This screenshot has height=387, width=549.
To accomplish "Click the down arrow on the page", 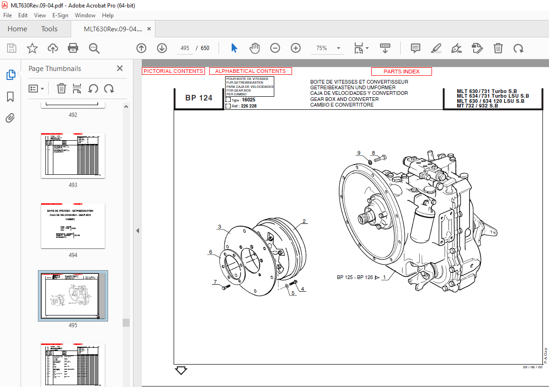I will [181, 370].
